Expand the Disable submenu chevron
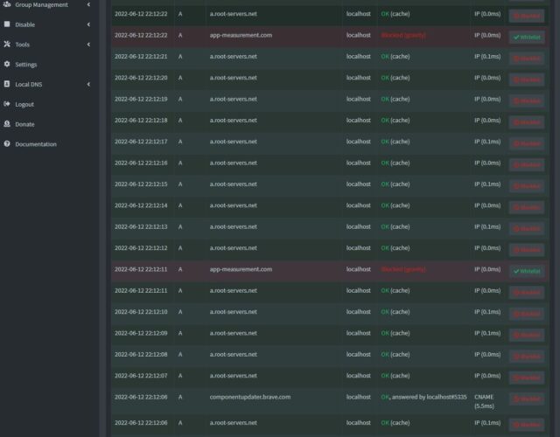 [88, 24]
